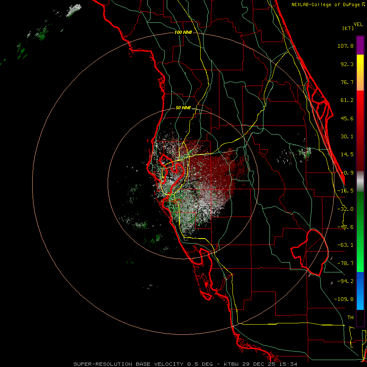Screen dimensions: 367x367
Task: Select the 61.2 velocity scale value
Action: [x=347, y=100]
